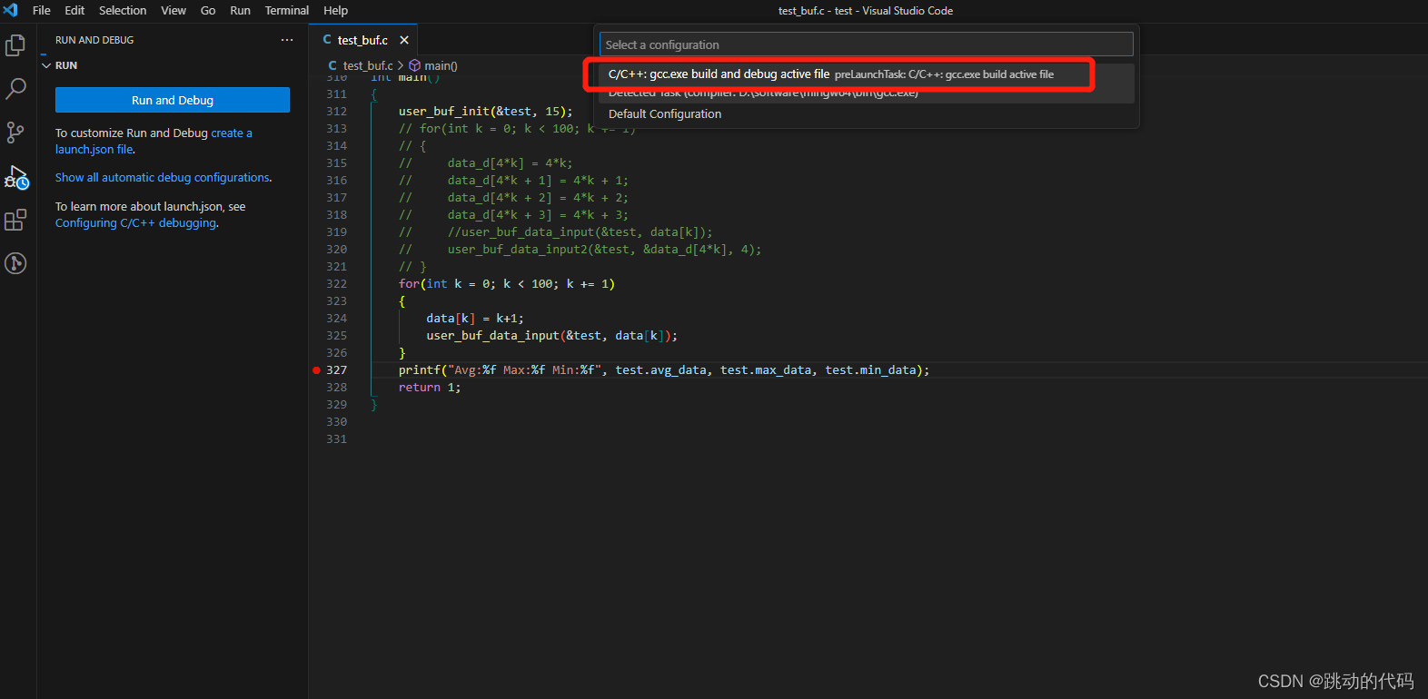The width and height of the screenshot is (1428, 699).
Task: Click main() in the breadcrumb path
Action: point(441,65)
